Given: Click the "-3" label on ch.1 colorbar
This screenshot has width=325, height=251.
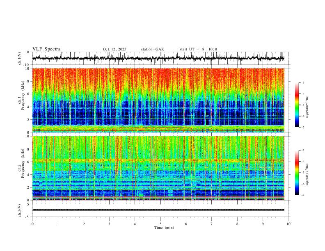Looking at the screenshot, I should tap(302, 82).
